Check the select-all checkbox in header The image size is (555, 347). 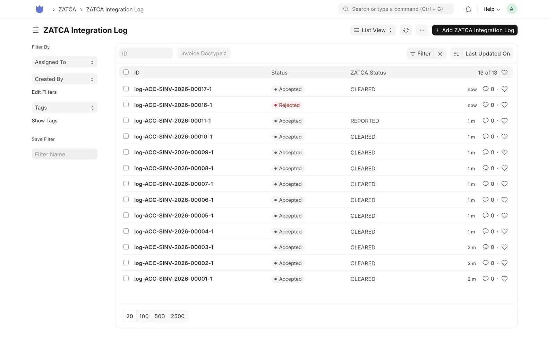[x=126, y=72]
